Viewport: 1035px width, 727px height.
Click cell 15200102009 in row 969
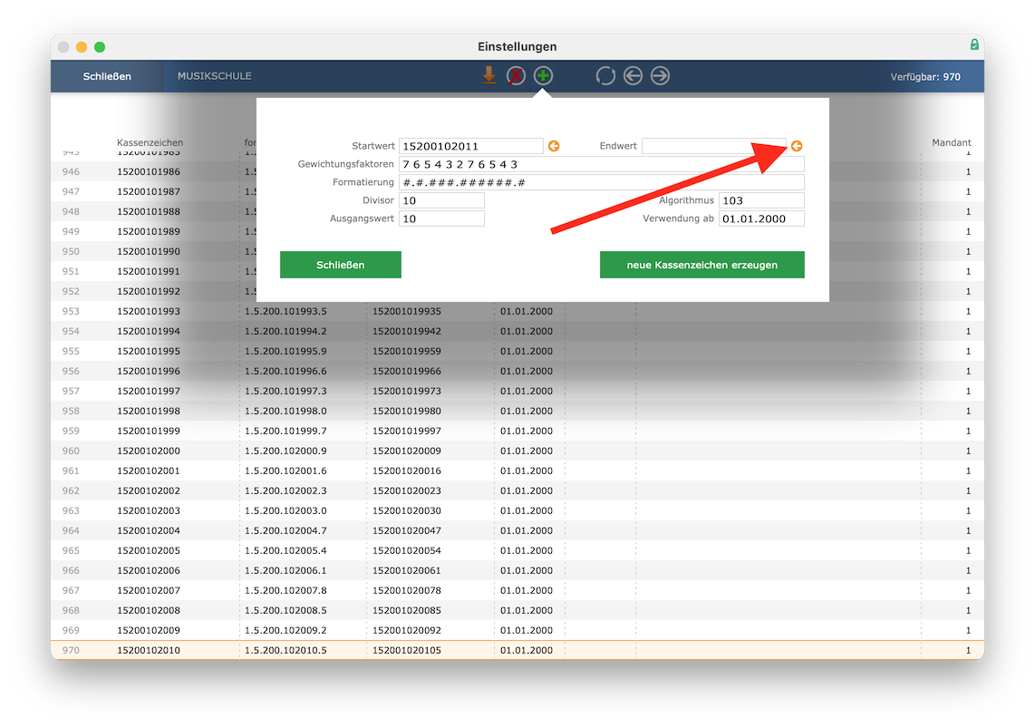point(149,631)
